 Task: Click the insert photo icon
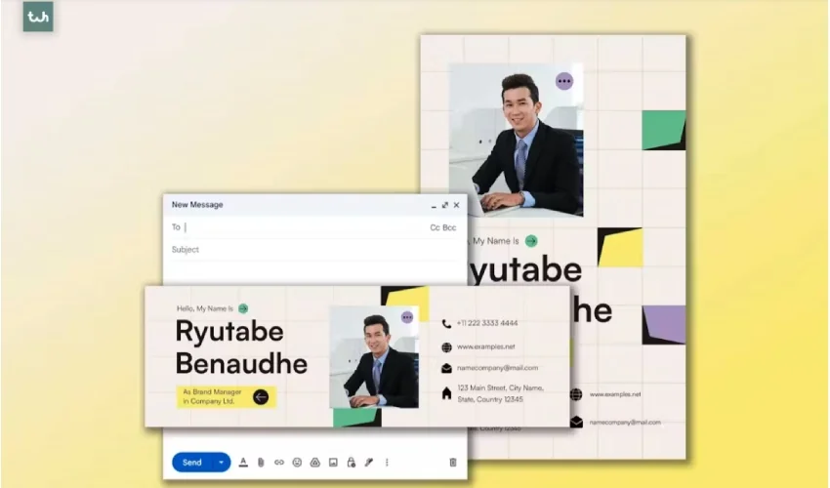[333, 463]
